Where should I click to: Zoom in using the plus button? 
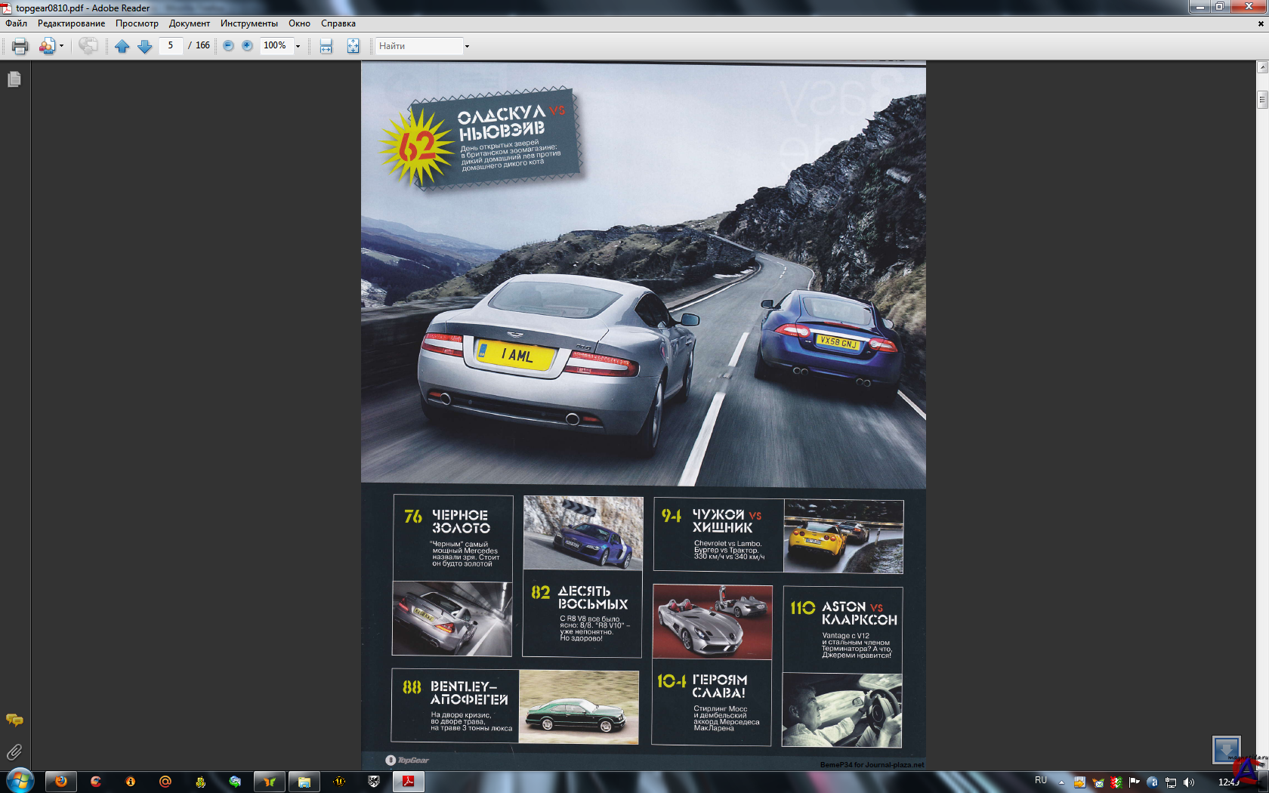247,46
